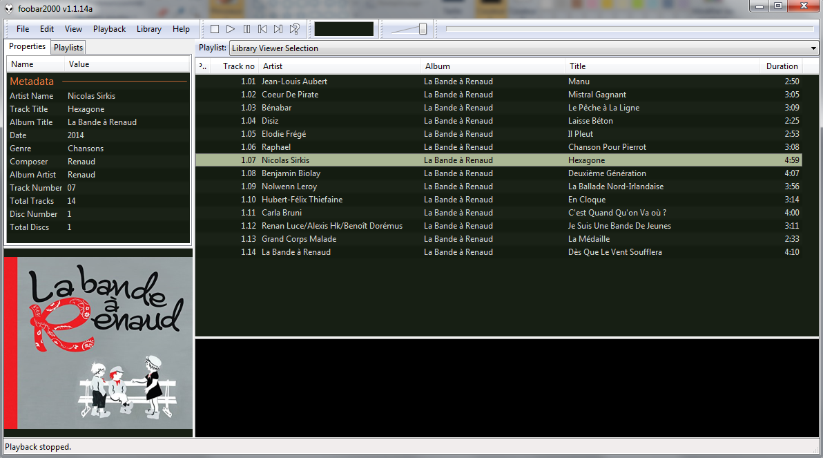Viewport: 823px width, 458px height.
Task: Click the title Chanson Pour Pierrot
Action: [607, 147]
